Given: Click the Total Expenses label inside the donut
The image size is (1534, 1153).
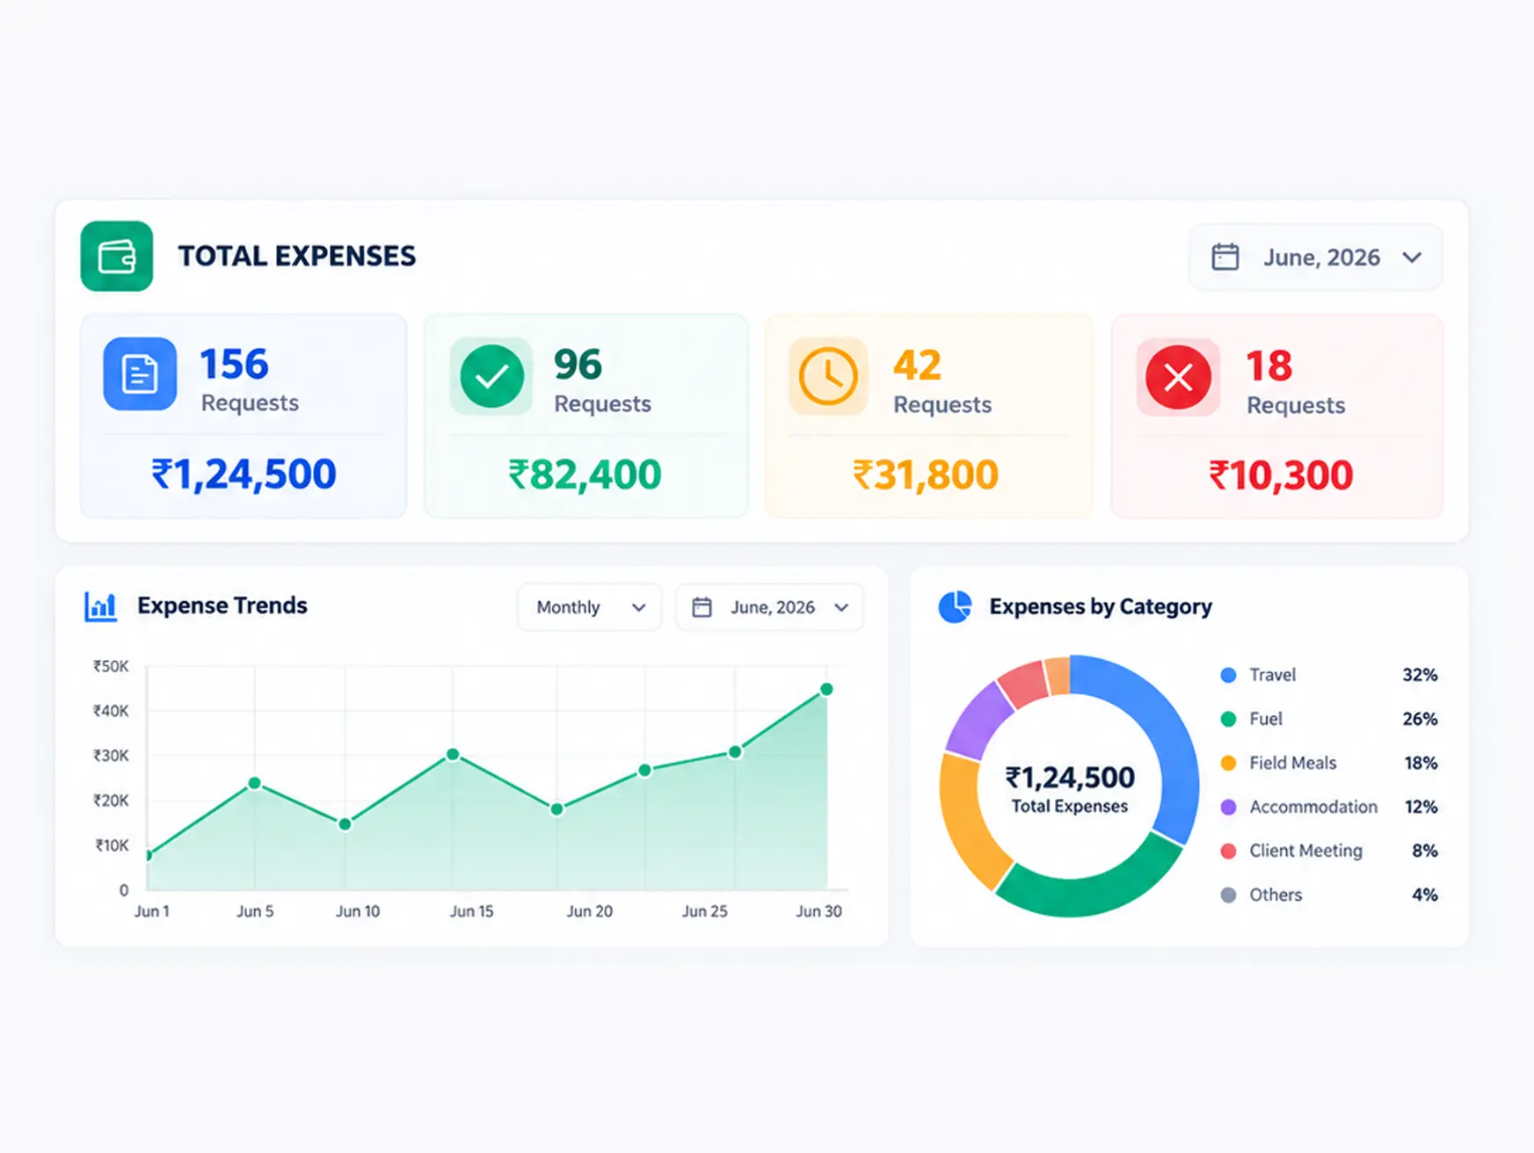Looking at the screenshot, I should click(x=1069, y=807).
